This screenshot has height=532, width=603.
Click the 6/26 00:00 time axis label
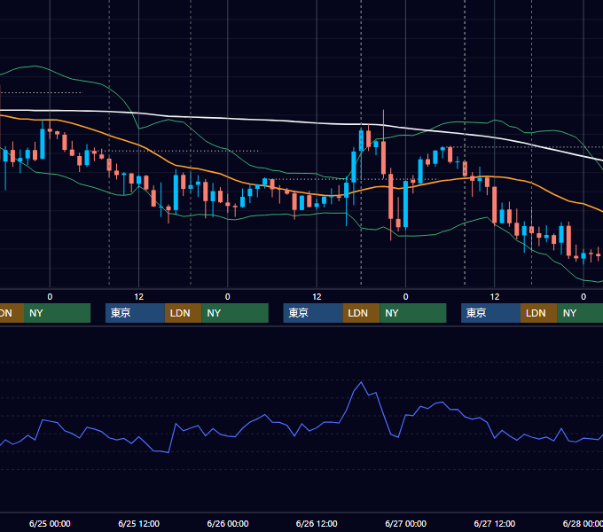point(228,523)
